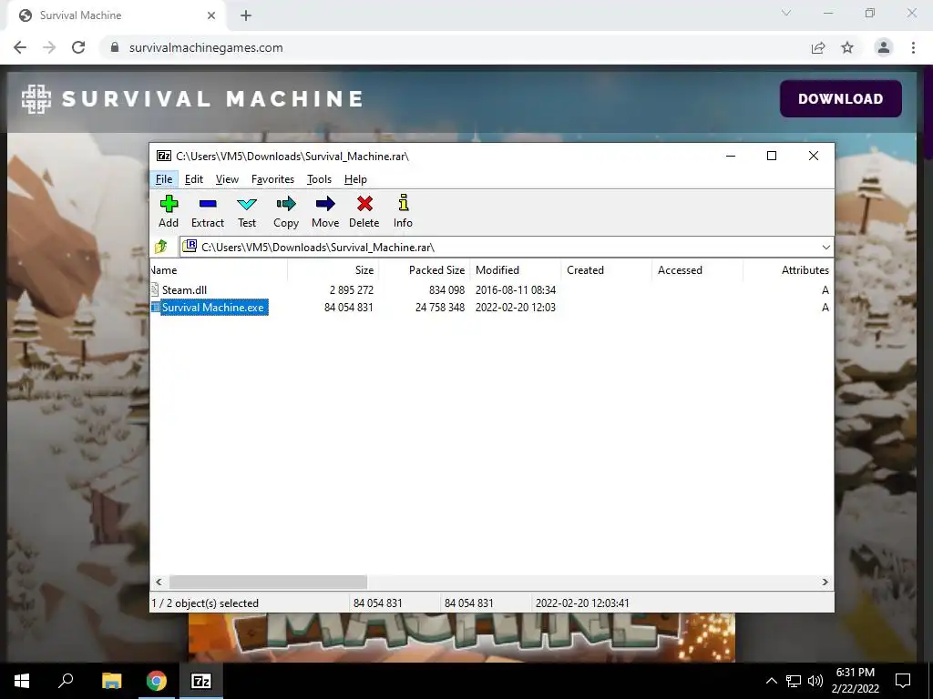Open the Chrome profile avatar

(884, 47)
